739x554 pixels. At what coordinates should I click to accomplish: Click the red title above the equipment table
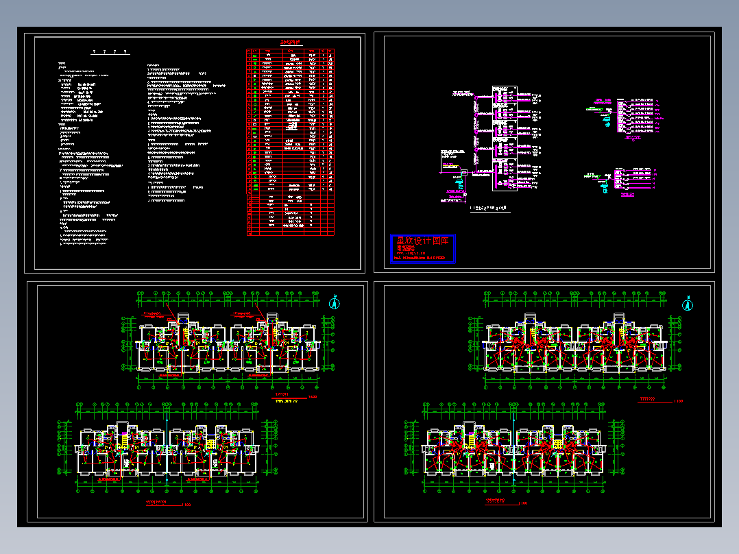pyautogui.click(x=291, y=43)
